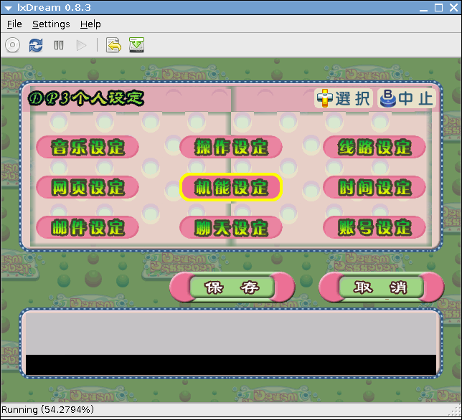This screenshot has height=420, width=462.
Task: Click the DP3个人设定 title text
Action: 86,98
